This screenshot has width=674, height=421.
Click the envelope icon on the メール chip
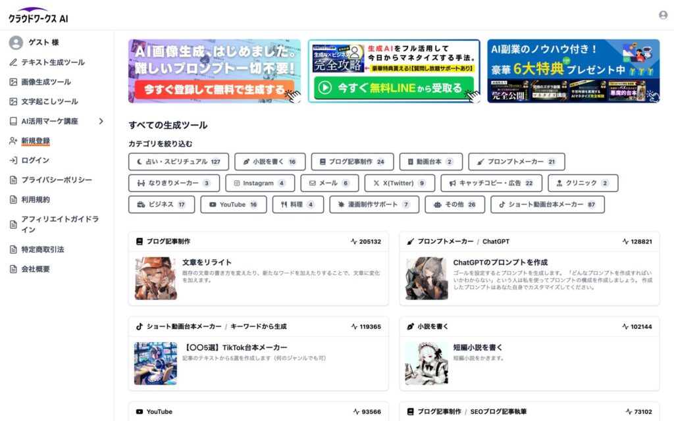312,184
